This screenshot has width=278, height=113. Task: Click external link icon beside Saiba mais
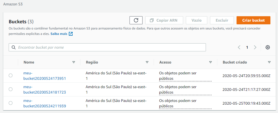click(71, 34)
